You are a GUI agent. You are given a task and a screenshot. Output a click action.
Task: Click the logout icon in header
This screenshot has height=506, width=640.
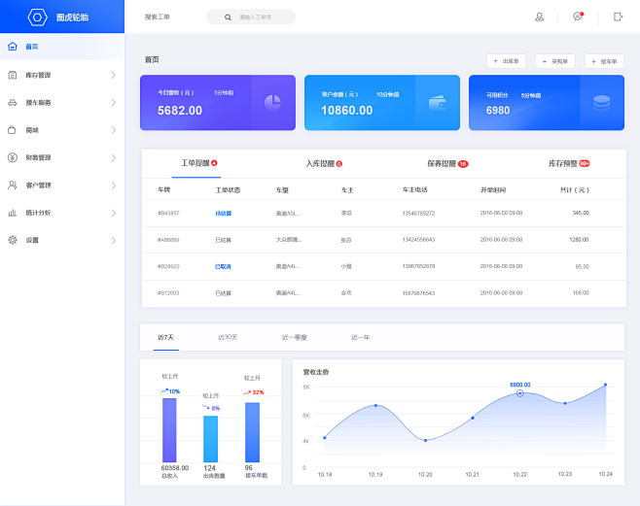pyautogui.click(x=618, y=17)
